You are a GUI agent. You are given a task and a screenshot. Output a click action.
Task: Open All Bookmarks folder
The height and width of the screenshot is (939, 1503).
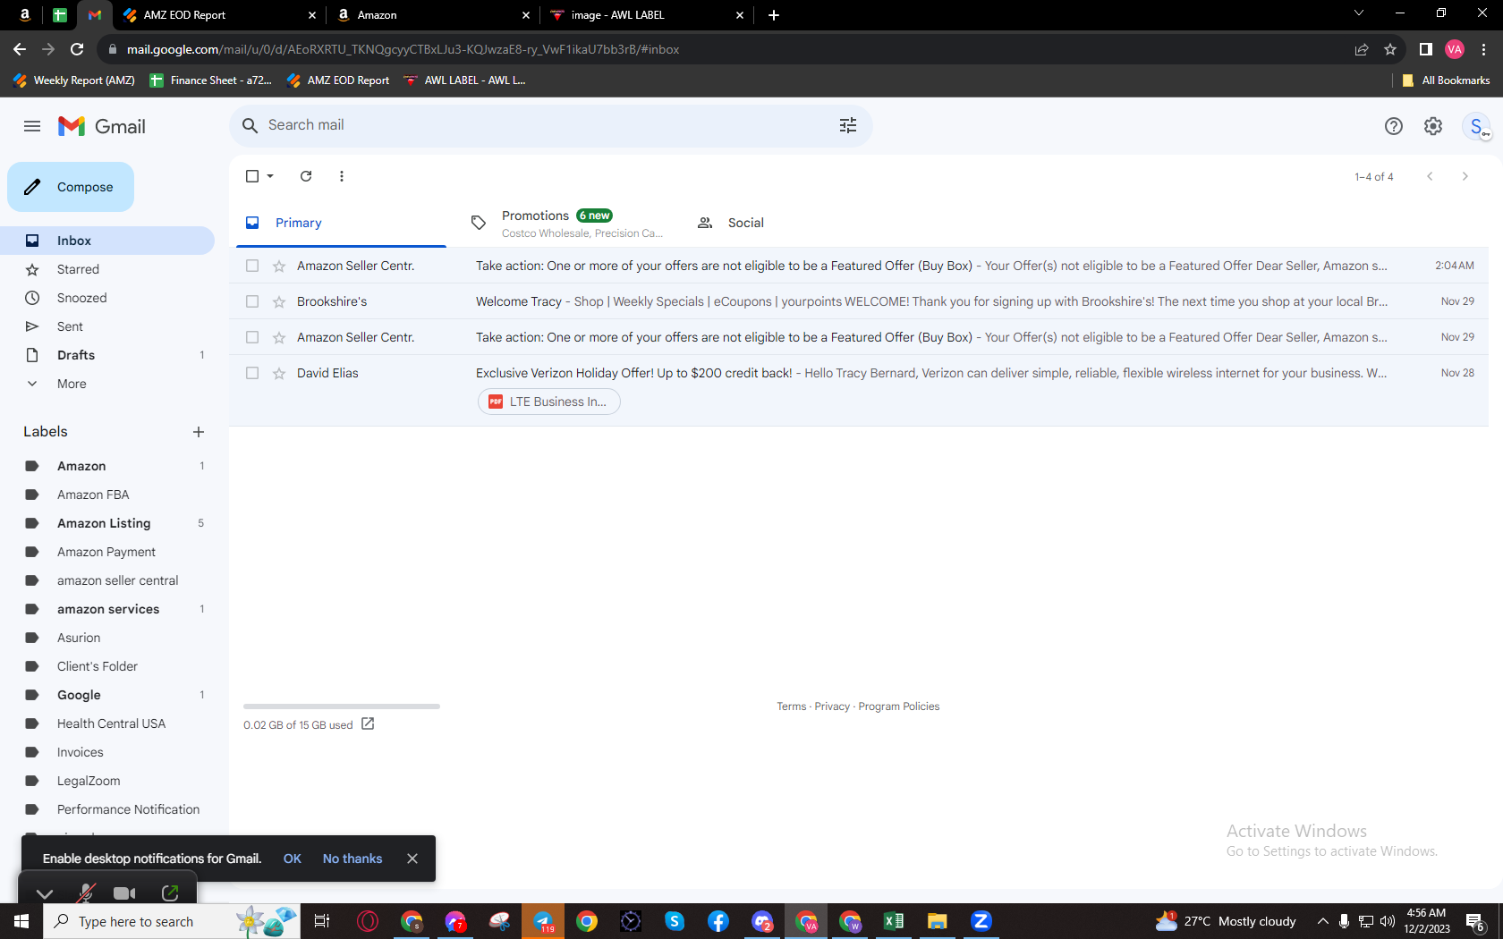pyautogui.click(x=1446, y=80)
